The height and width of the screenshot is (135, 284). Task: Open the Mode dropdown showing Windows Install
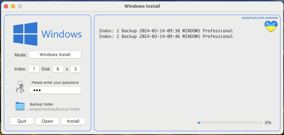[55, 55]
